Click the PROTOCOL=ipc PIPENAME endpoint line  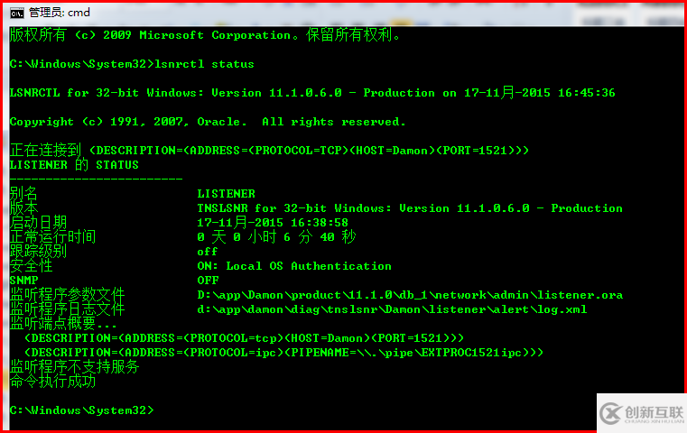click(283, 353)
